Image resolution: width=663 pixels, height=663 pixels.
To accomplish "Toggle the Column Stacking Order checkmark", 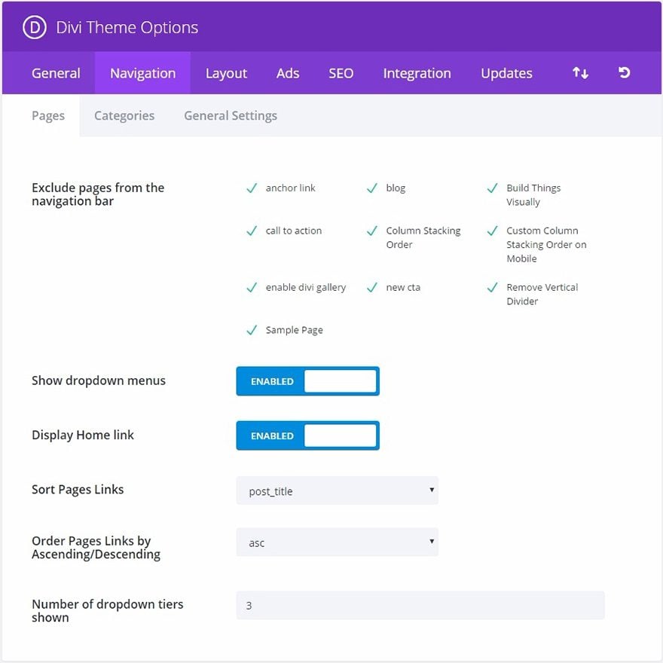I will click(x=372, y=231).
